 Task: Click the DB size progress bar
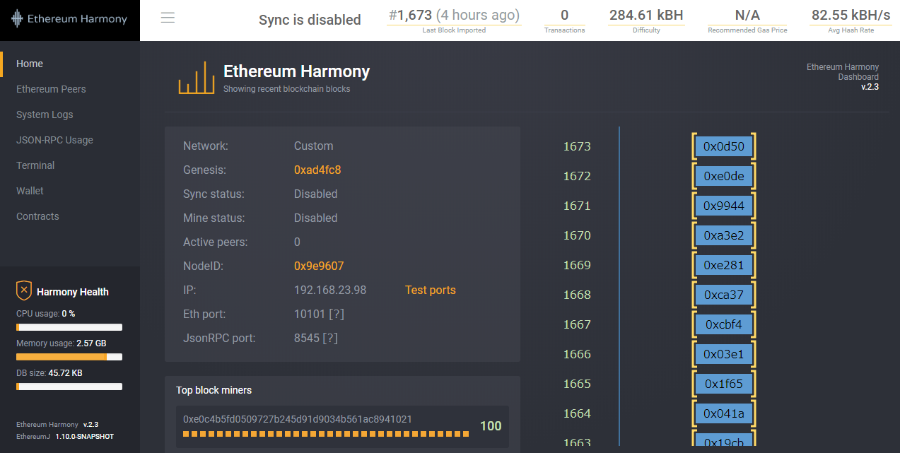69,387
